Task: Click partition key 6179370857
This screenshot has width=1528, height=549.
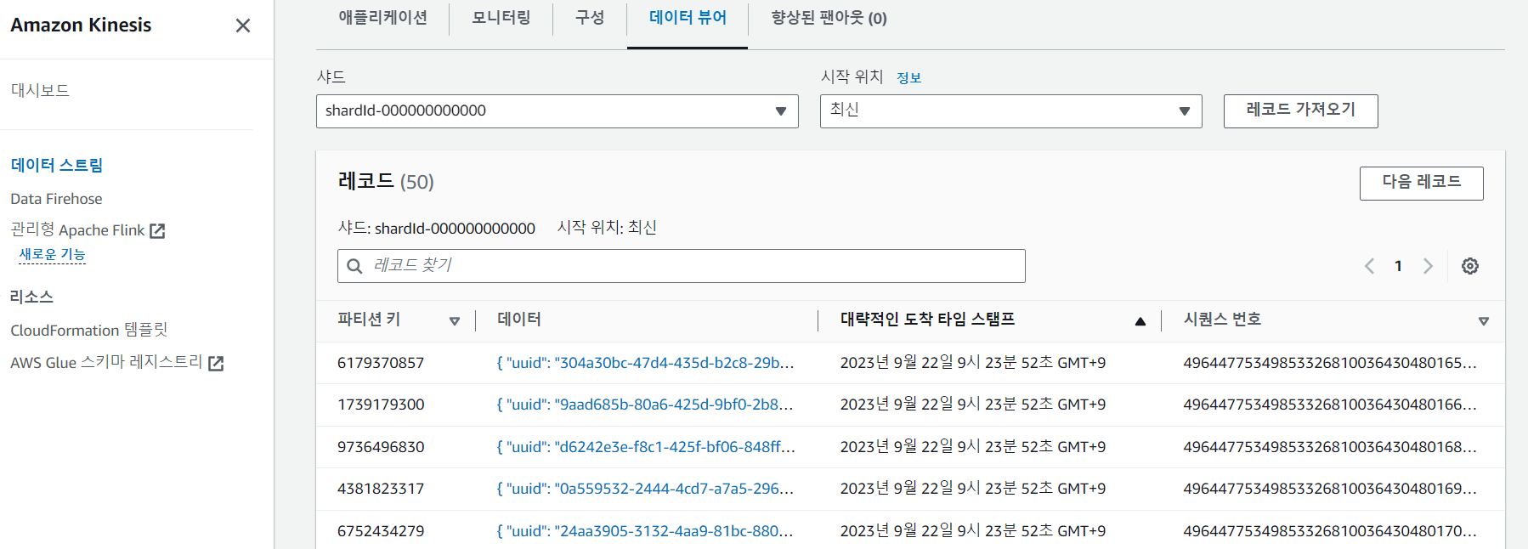Action: coord(381,363)
